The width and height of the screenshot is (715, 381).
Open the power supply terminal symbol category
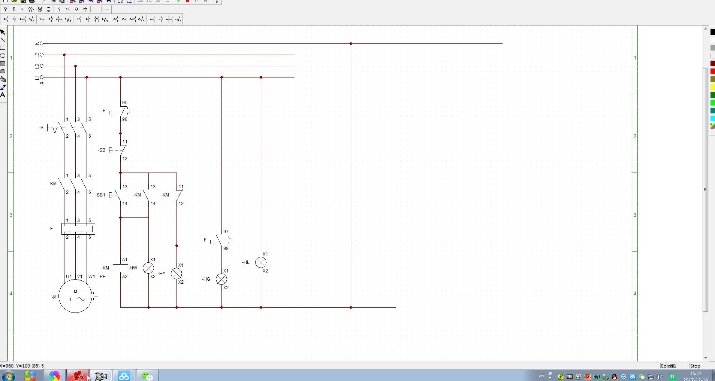click(5, 9)
